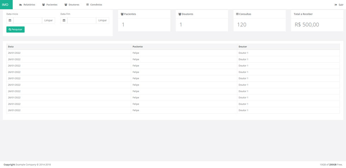Focus the Data Início date input field

pos(28,20)
